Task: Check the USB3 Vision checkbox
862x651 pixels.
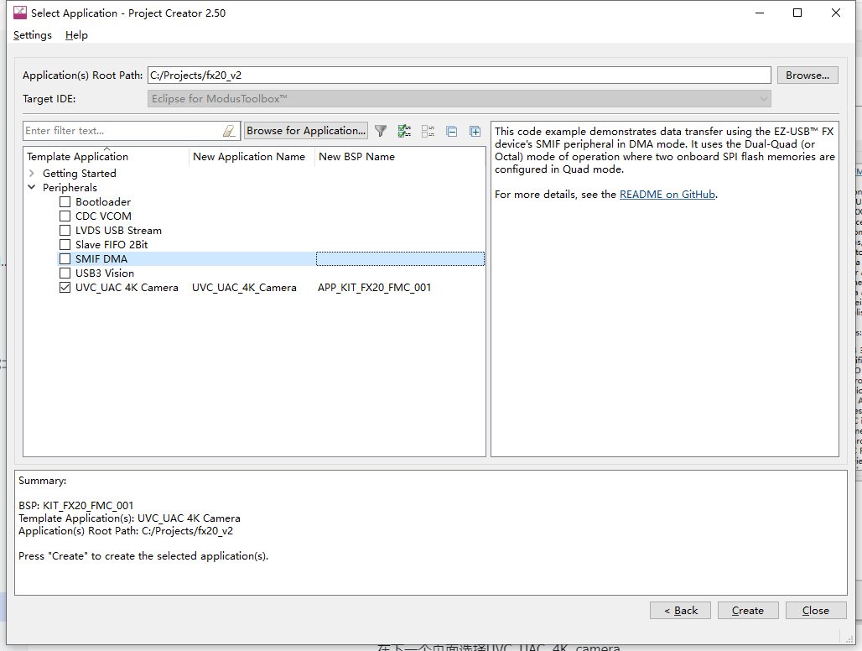Action: 65,273
